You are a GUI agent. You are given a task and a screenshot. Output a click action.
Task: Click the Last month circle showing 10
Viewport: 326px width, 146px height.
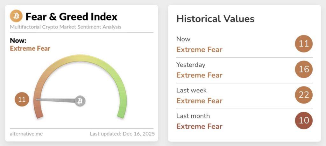(304, 121)
